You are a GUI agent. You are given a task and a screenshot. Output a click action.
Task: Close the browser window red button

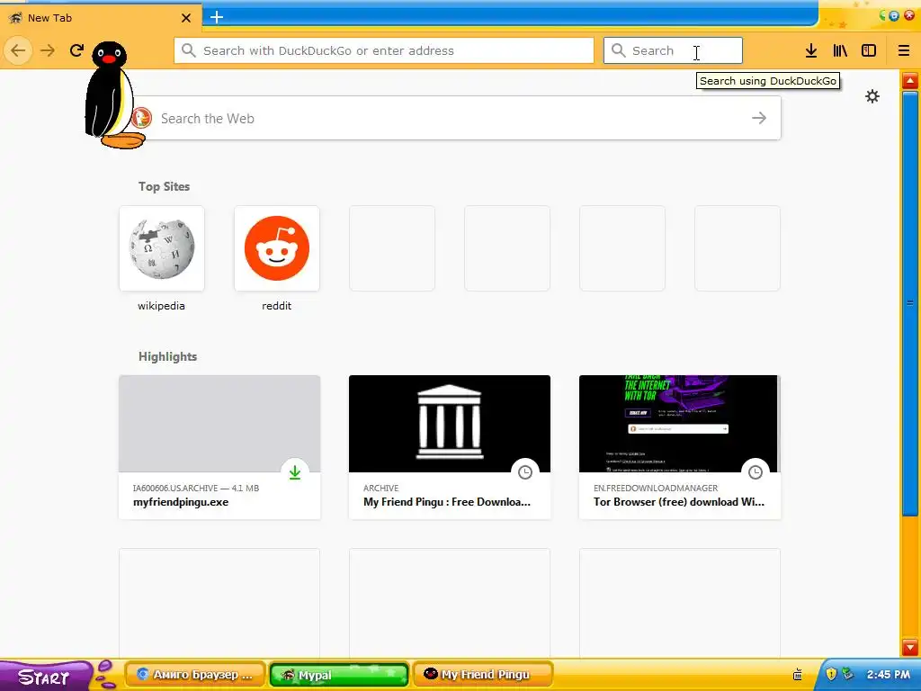pos(909,16)
